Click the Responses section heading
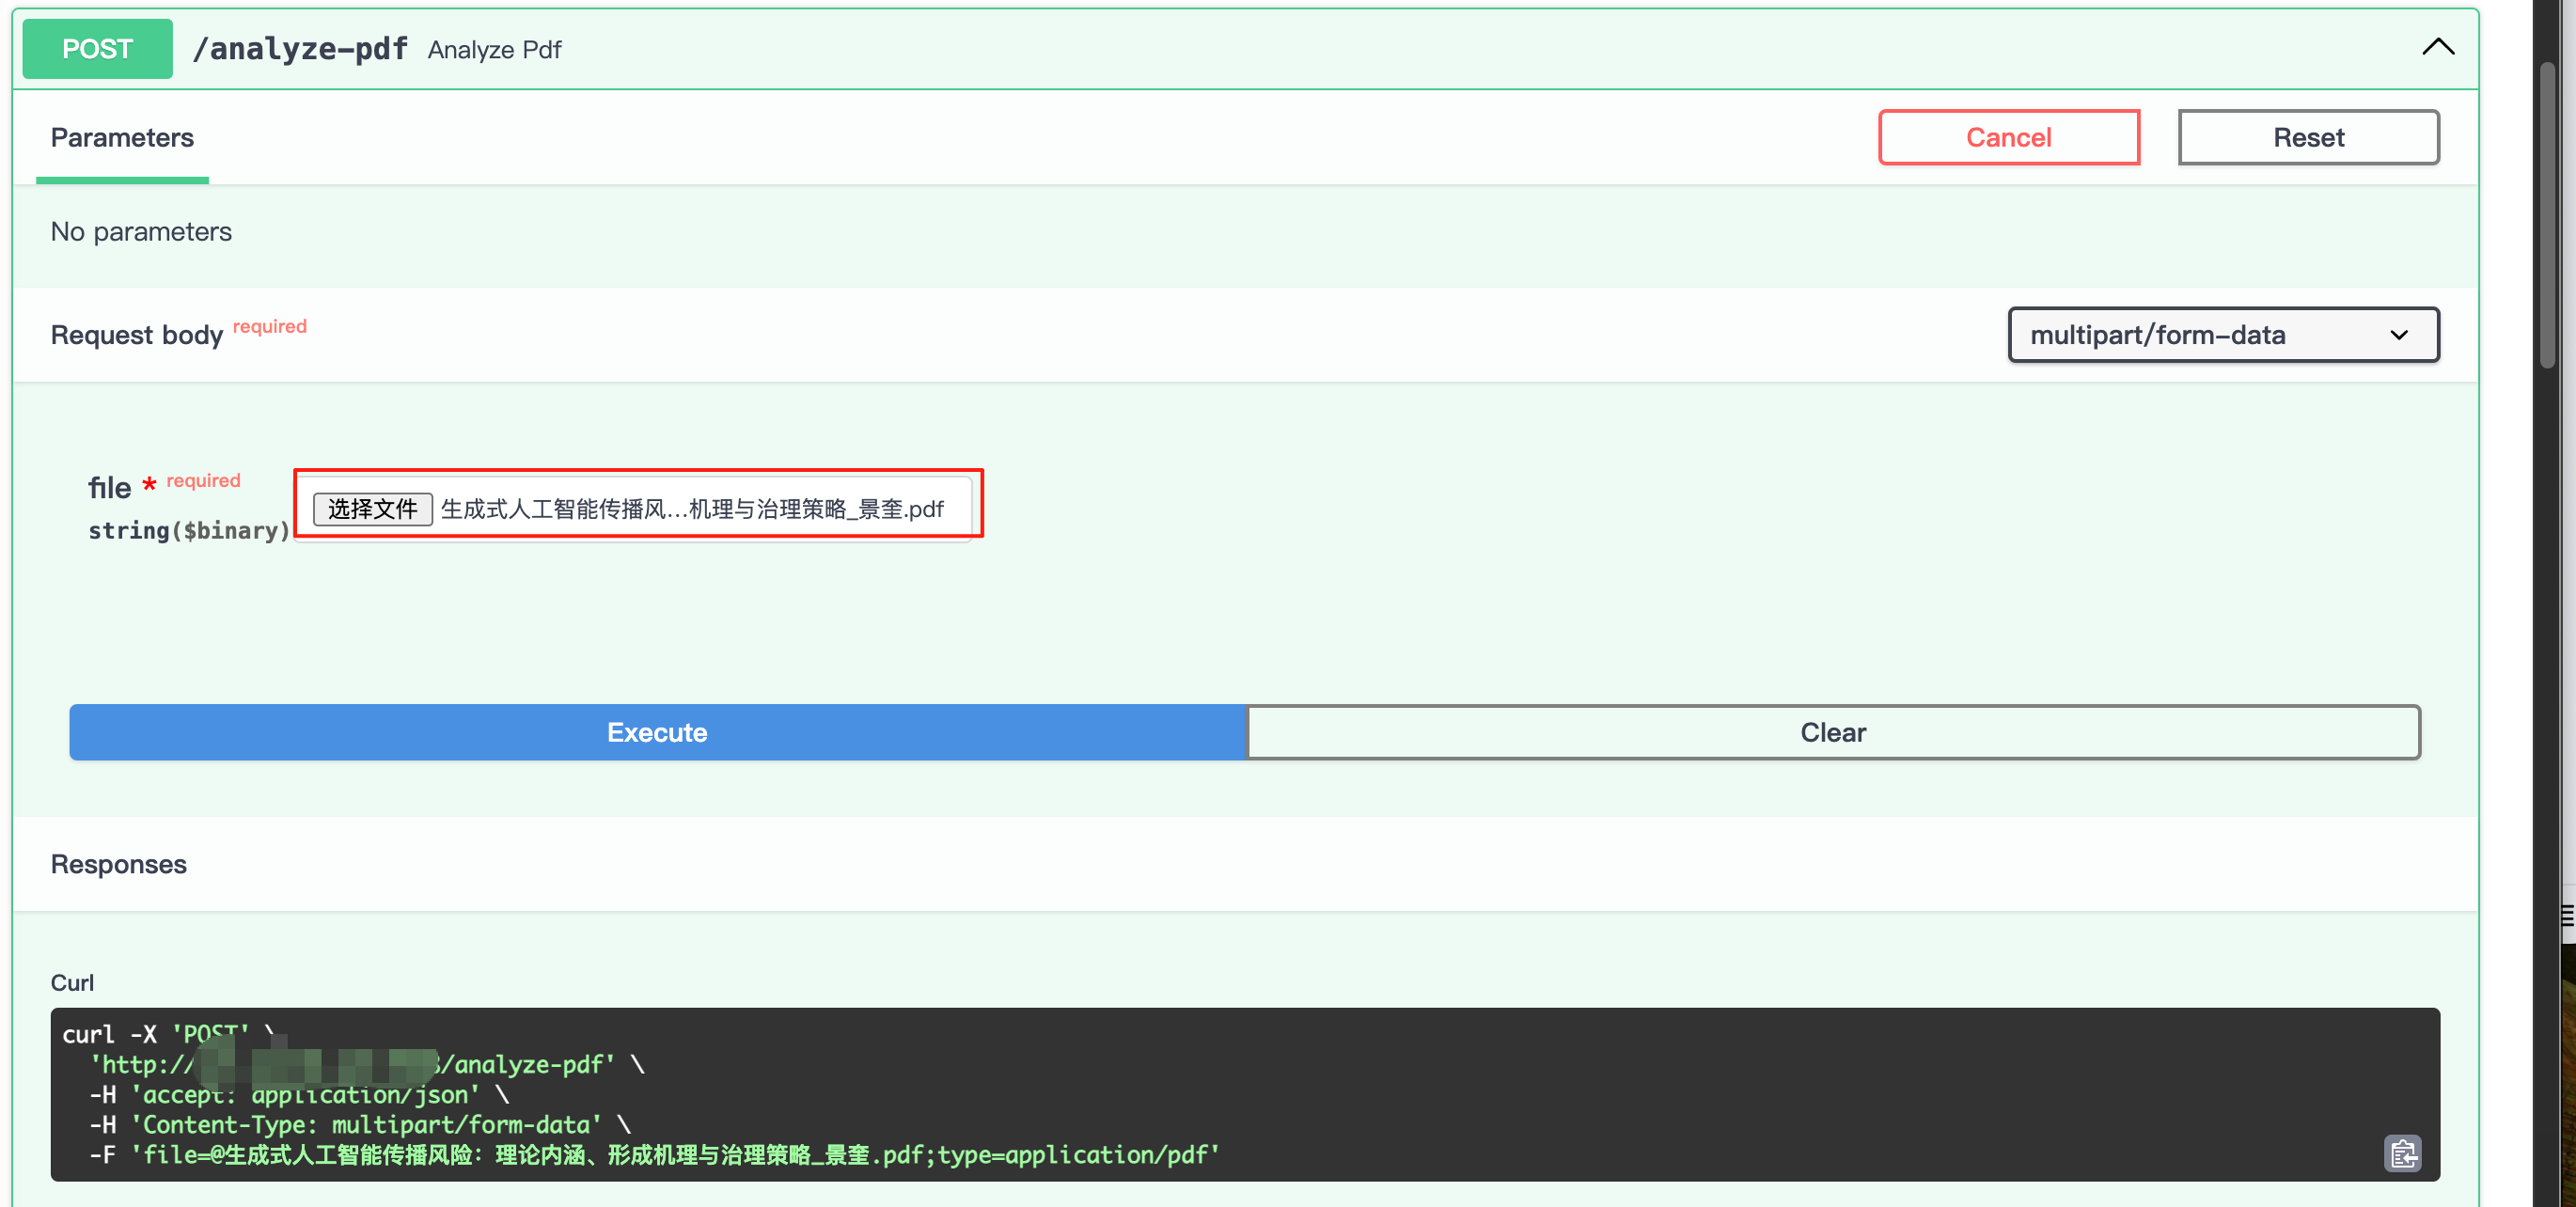This screenshot has width=2576, height=1207. click(118, 864)
